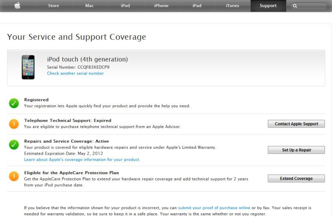
Task: Click the Repairs and Service Coverage: Active heading
Action: (66, 141)
